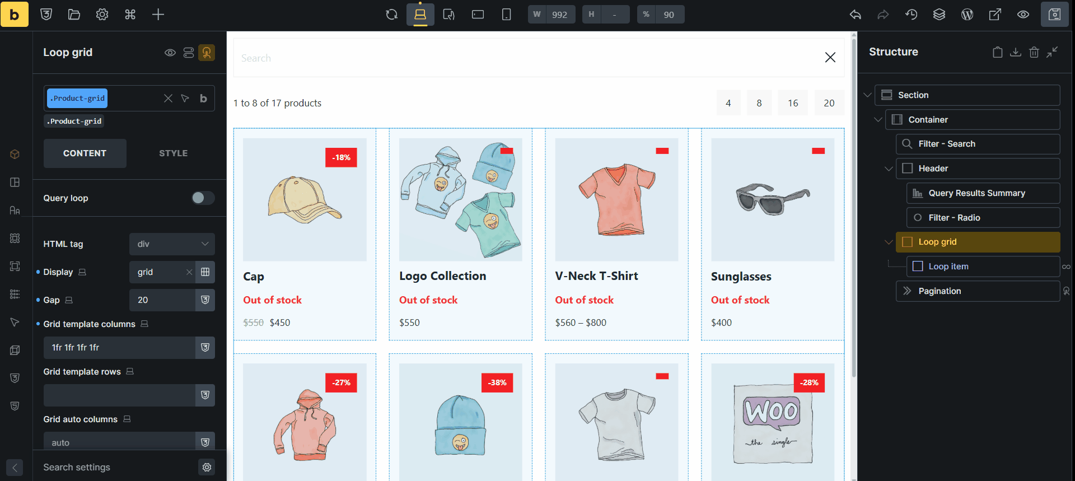This screenshot has width=1075, height=481.
Task: Open the folder pages icon
Action: 74,15
